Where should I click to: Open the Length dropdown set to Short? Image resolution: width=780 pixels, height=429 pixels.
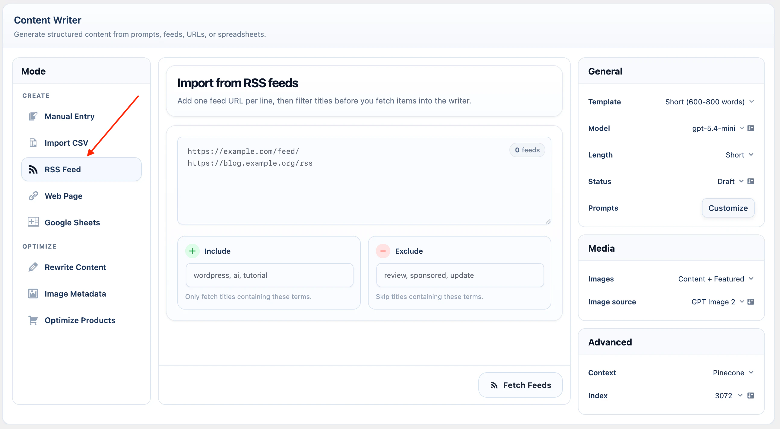pos(739,155)
